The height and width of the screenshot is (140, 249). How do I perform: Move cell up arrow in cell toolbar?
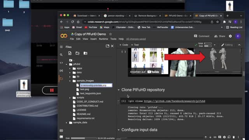click(x=206, y=137)
